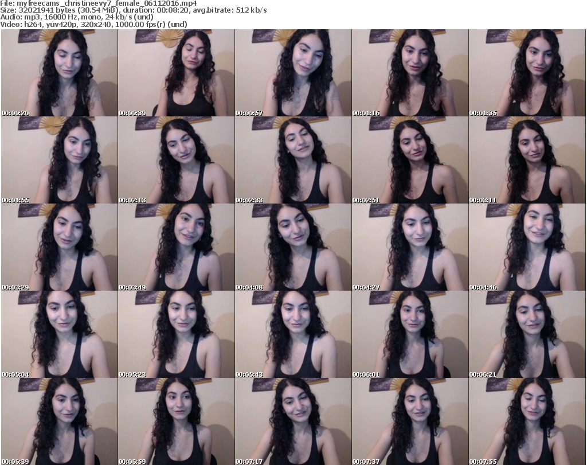Select the thumbnail at timestamp 00:02:51
This screenshot has height=465, width=587.
point(410,160)
